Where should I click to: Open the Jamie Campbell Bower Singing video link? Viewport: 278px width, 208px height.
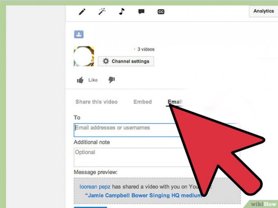click(x=144, y=195)
